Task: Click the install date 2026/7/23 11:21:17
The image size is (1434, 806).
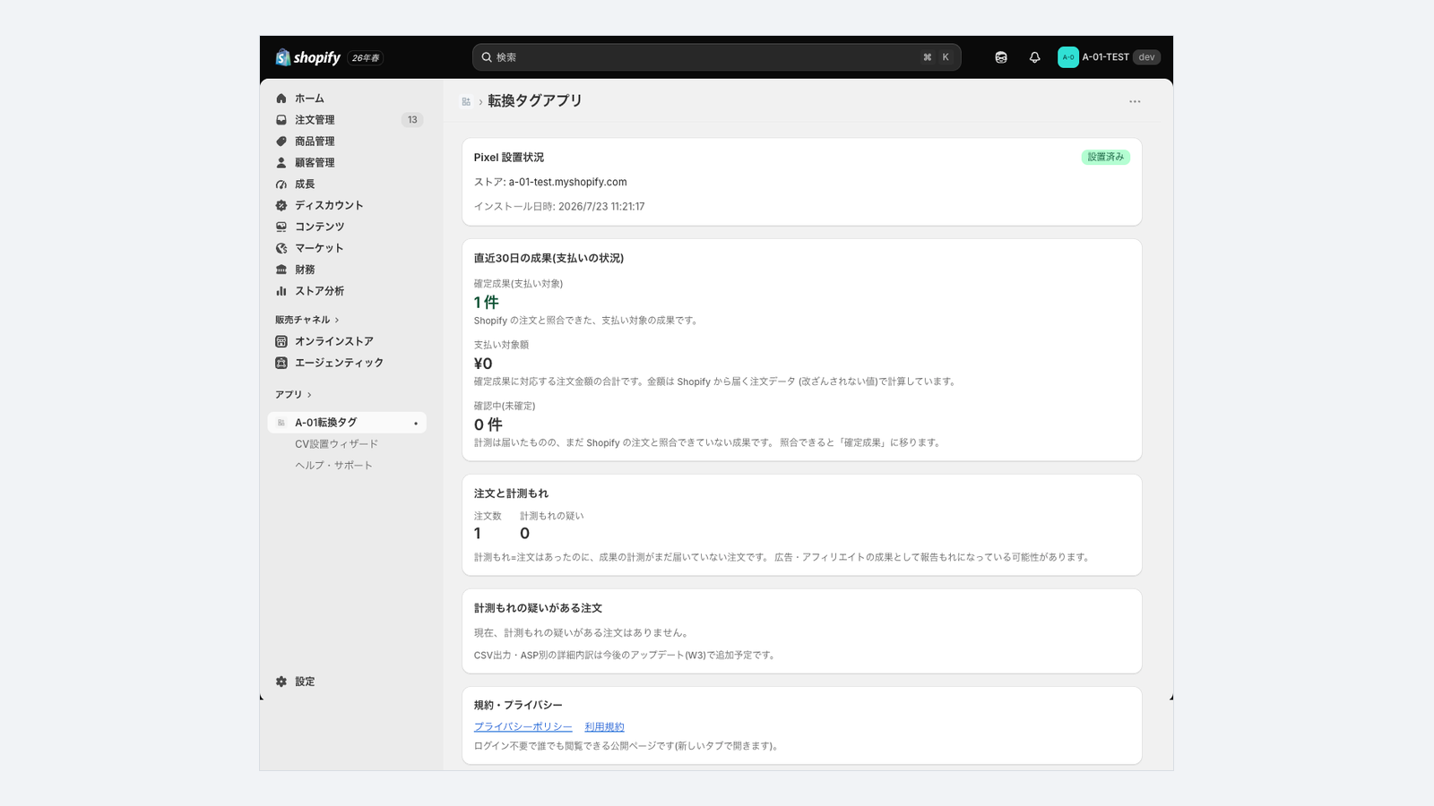Action: pyautogui.click(x=601, y=207)
